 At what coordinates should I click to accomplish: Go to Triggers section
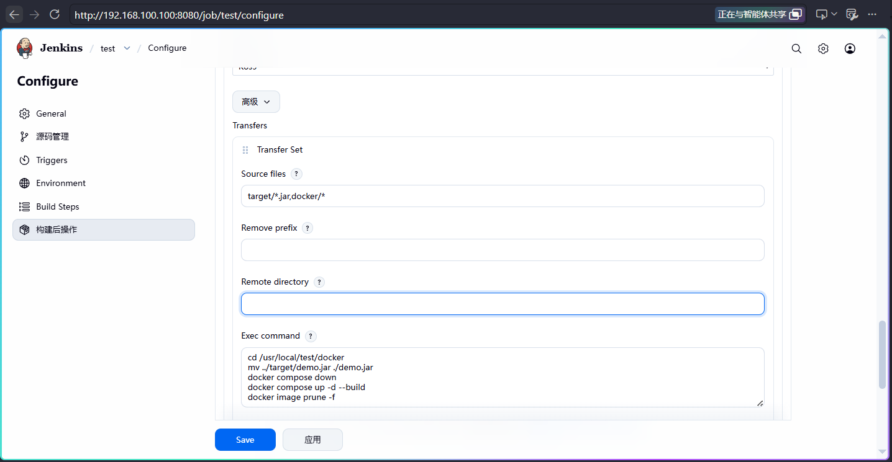tap(104, 160)
